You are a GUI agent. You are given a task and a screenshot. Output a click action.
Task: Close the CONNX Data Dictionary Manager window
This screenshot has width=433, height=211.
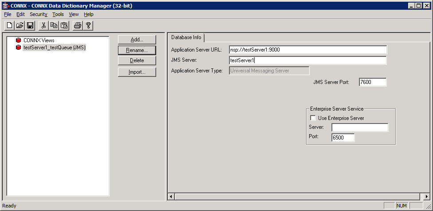pos(427,5)
